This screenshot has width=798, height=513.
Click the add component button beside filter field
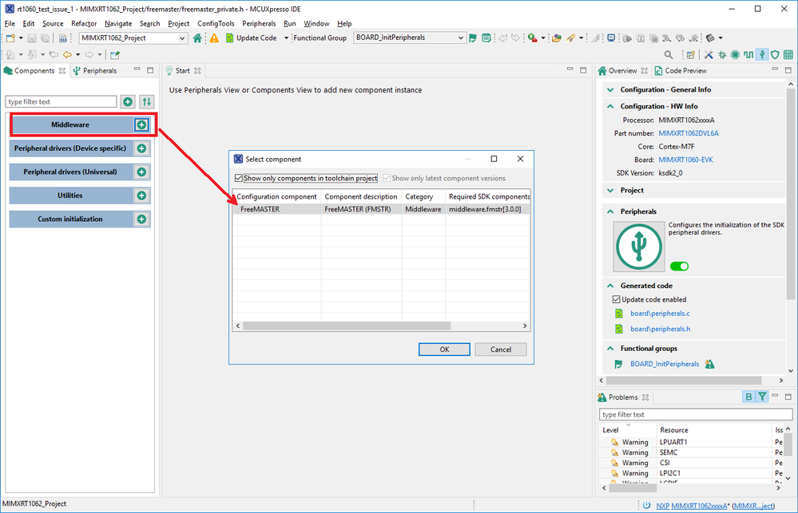pyautogui.click(x=128, y=101)
